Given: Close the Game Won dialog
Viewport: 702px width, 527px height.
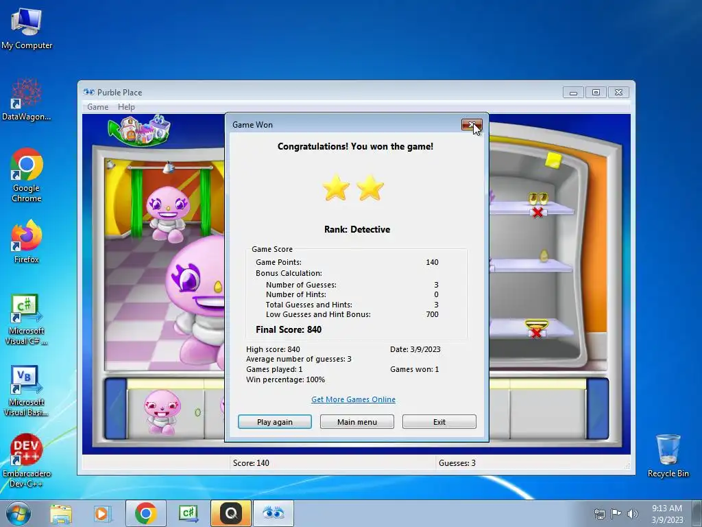Looking at the screenshot, I should point(472,125).
